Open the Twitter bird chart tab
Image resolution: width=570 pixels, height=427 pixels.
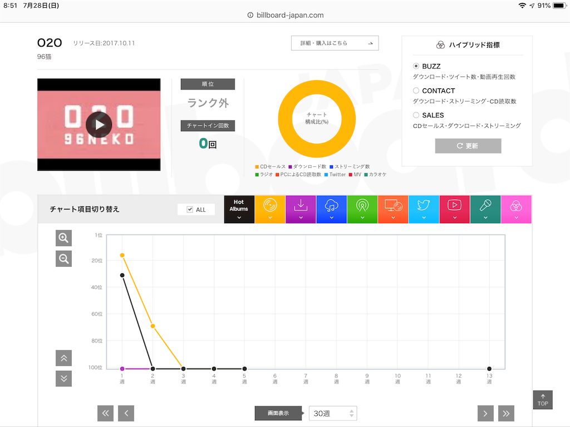click(x=424, y=209)
